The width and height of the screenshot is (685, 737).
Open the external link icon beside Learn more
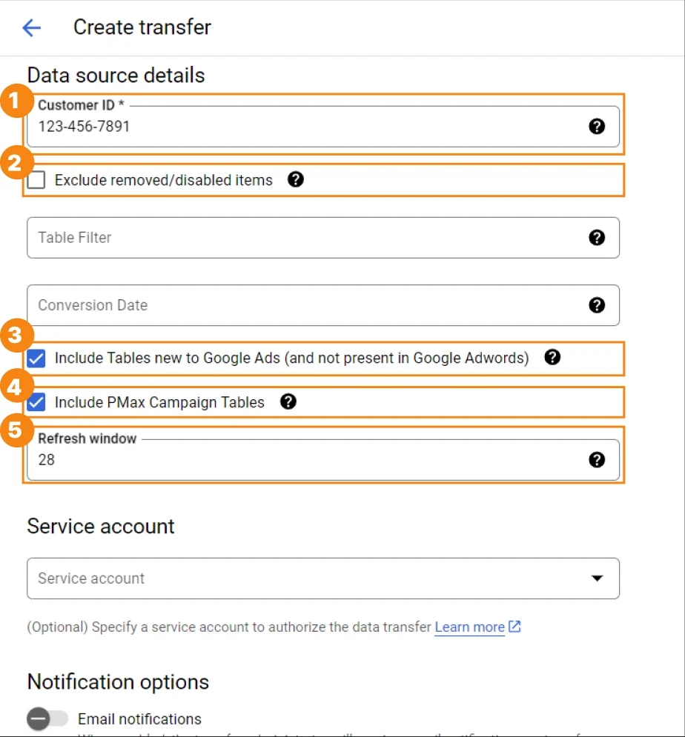514,627
